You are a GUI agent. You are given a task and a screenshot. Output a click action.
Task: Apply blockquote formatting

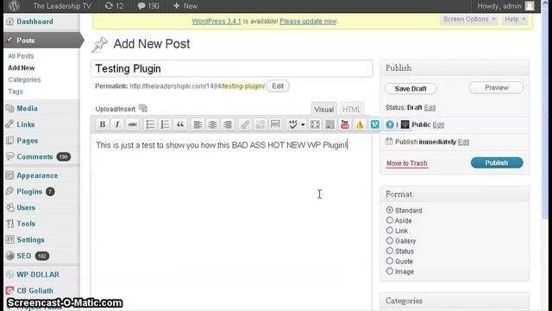pyautogui.click(x=180, y=124)
